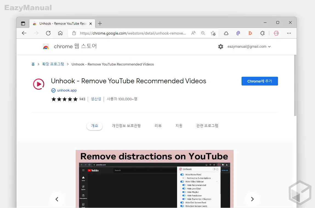Screen dimensions: 315x208
Task: Show the previous screenshot in carousel
Action: click(x=57, y=199)
